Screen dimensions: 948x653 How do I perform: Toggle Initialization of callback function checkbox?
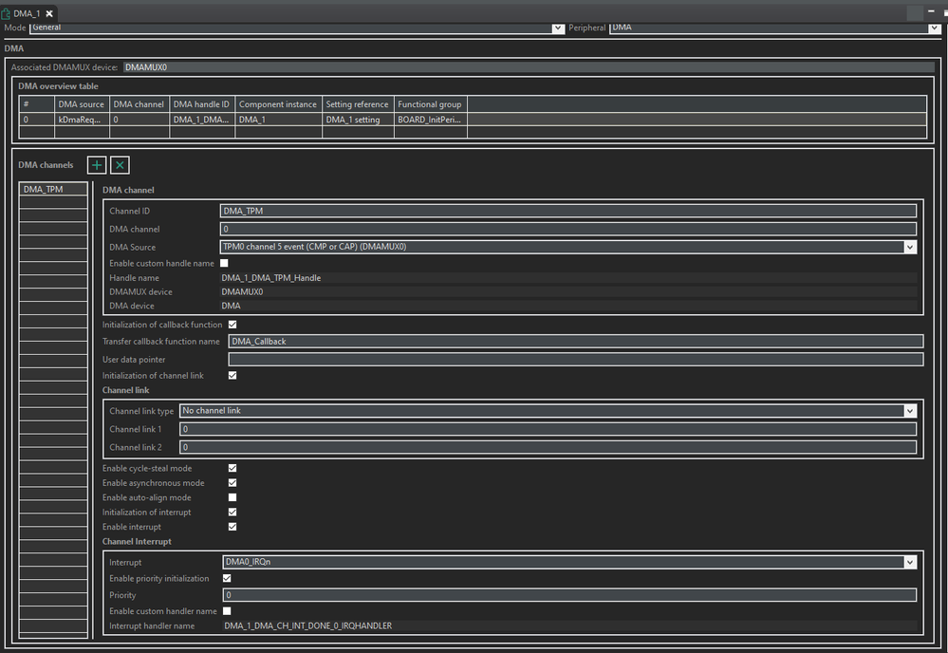(232, 325)
